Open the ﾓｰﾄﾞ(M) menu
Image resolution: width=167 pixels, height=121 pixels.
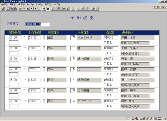[30, 5]
